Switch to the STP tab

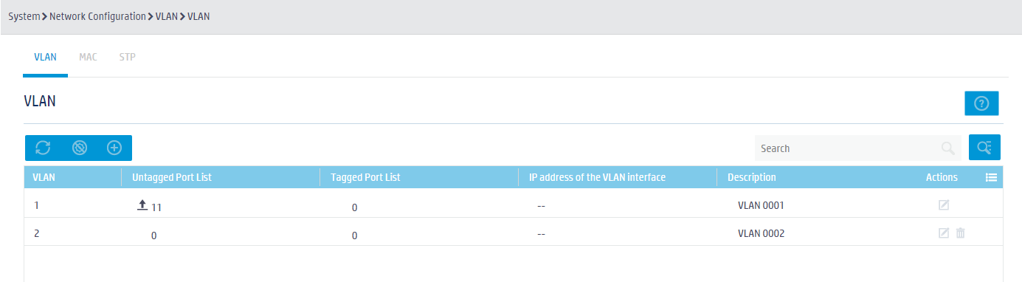(127, 57)
